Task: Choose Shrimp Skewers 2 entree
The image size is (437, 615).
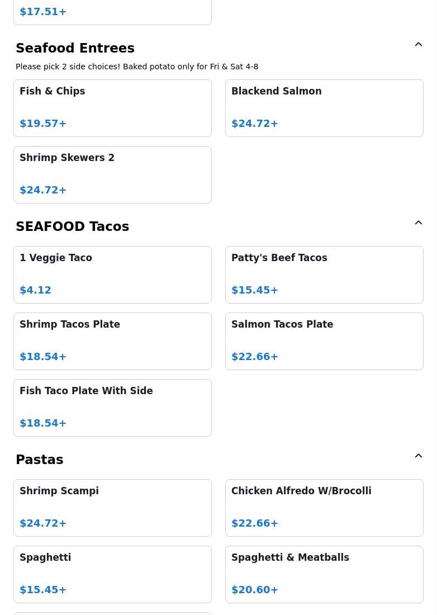Action: [x=112, y=174]
